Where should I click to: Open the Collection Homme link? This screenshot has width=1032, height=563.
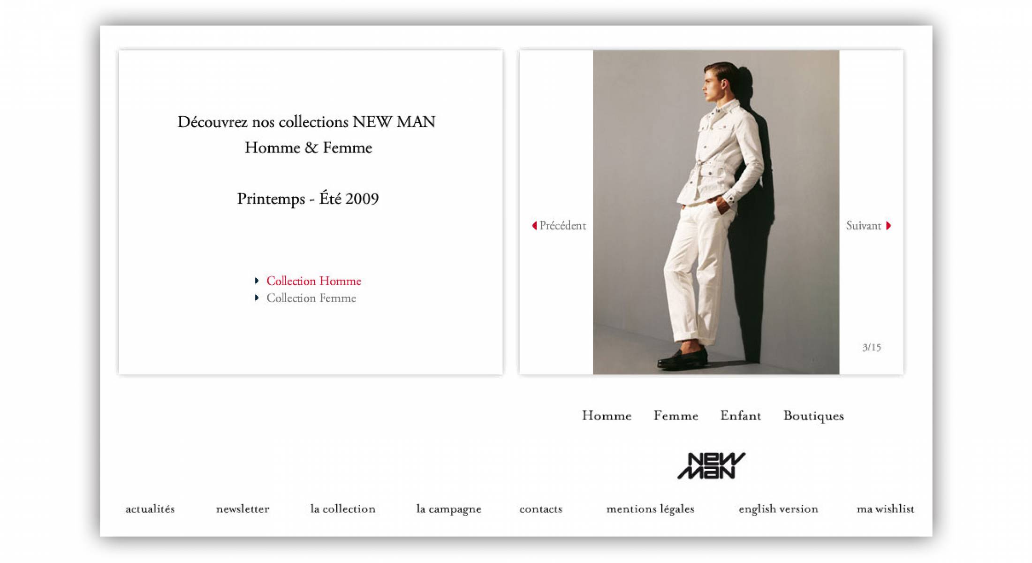pos(314,281)
